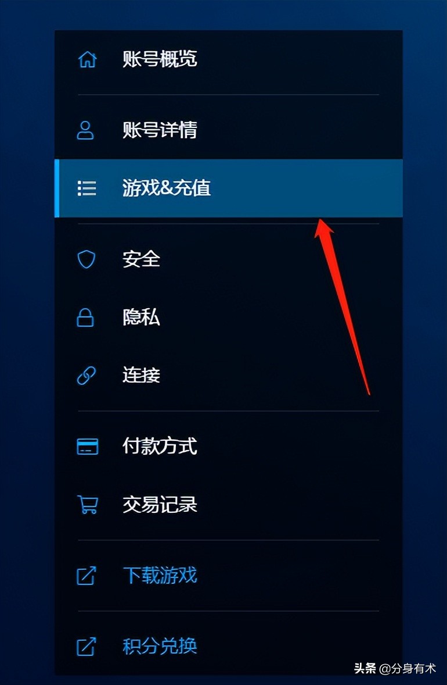Click the shopping cart icon beside 交易记录
The image size is (447, 685).
tap(87, 505)
